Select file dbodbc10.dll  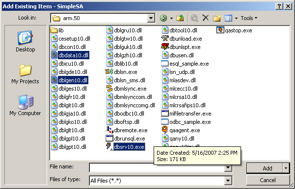pyautogui.click(x=125, y=114)
